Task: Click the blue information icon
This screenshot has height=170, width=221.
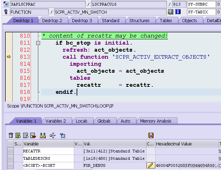Action: coord(178,12)
